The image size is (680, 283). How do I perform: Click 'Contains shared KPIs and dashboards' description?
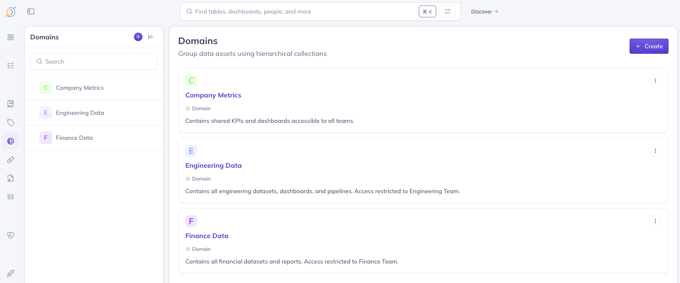[270, 121]
